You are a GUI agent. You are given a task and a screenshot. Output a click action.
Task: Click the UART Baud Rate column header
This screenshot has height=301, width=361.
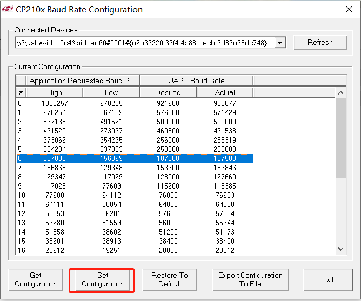196,81
